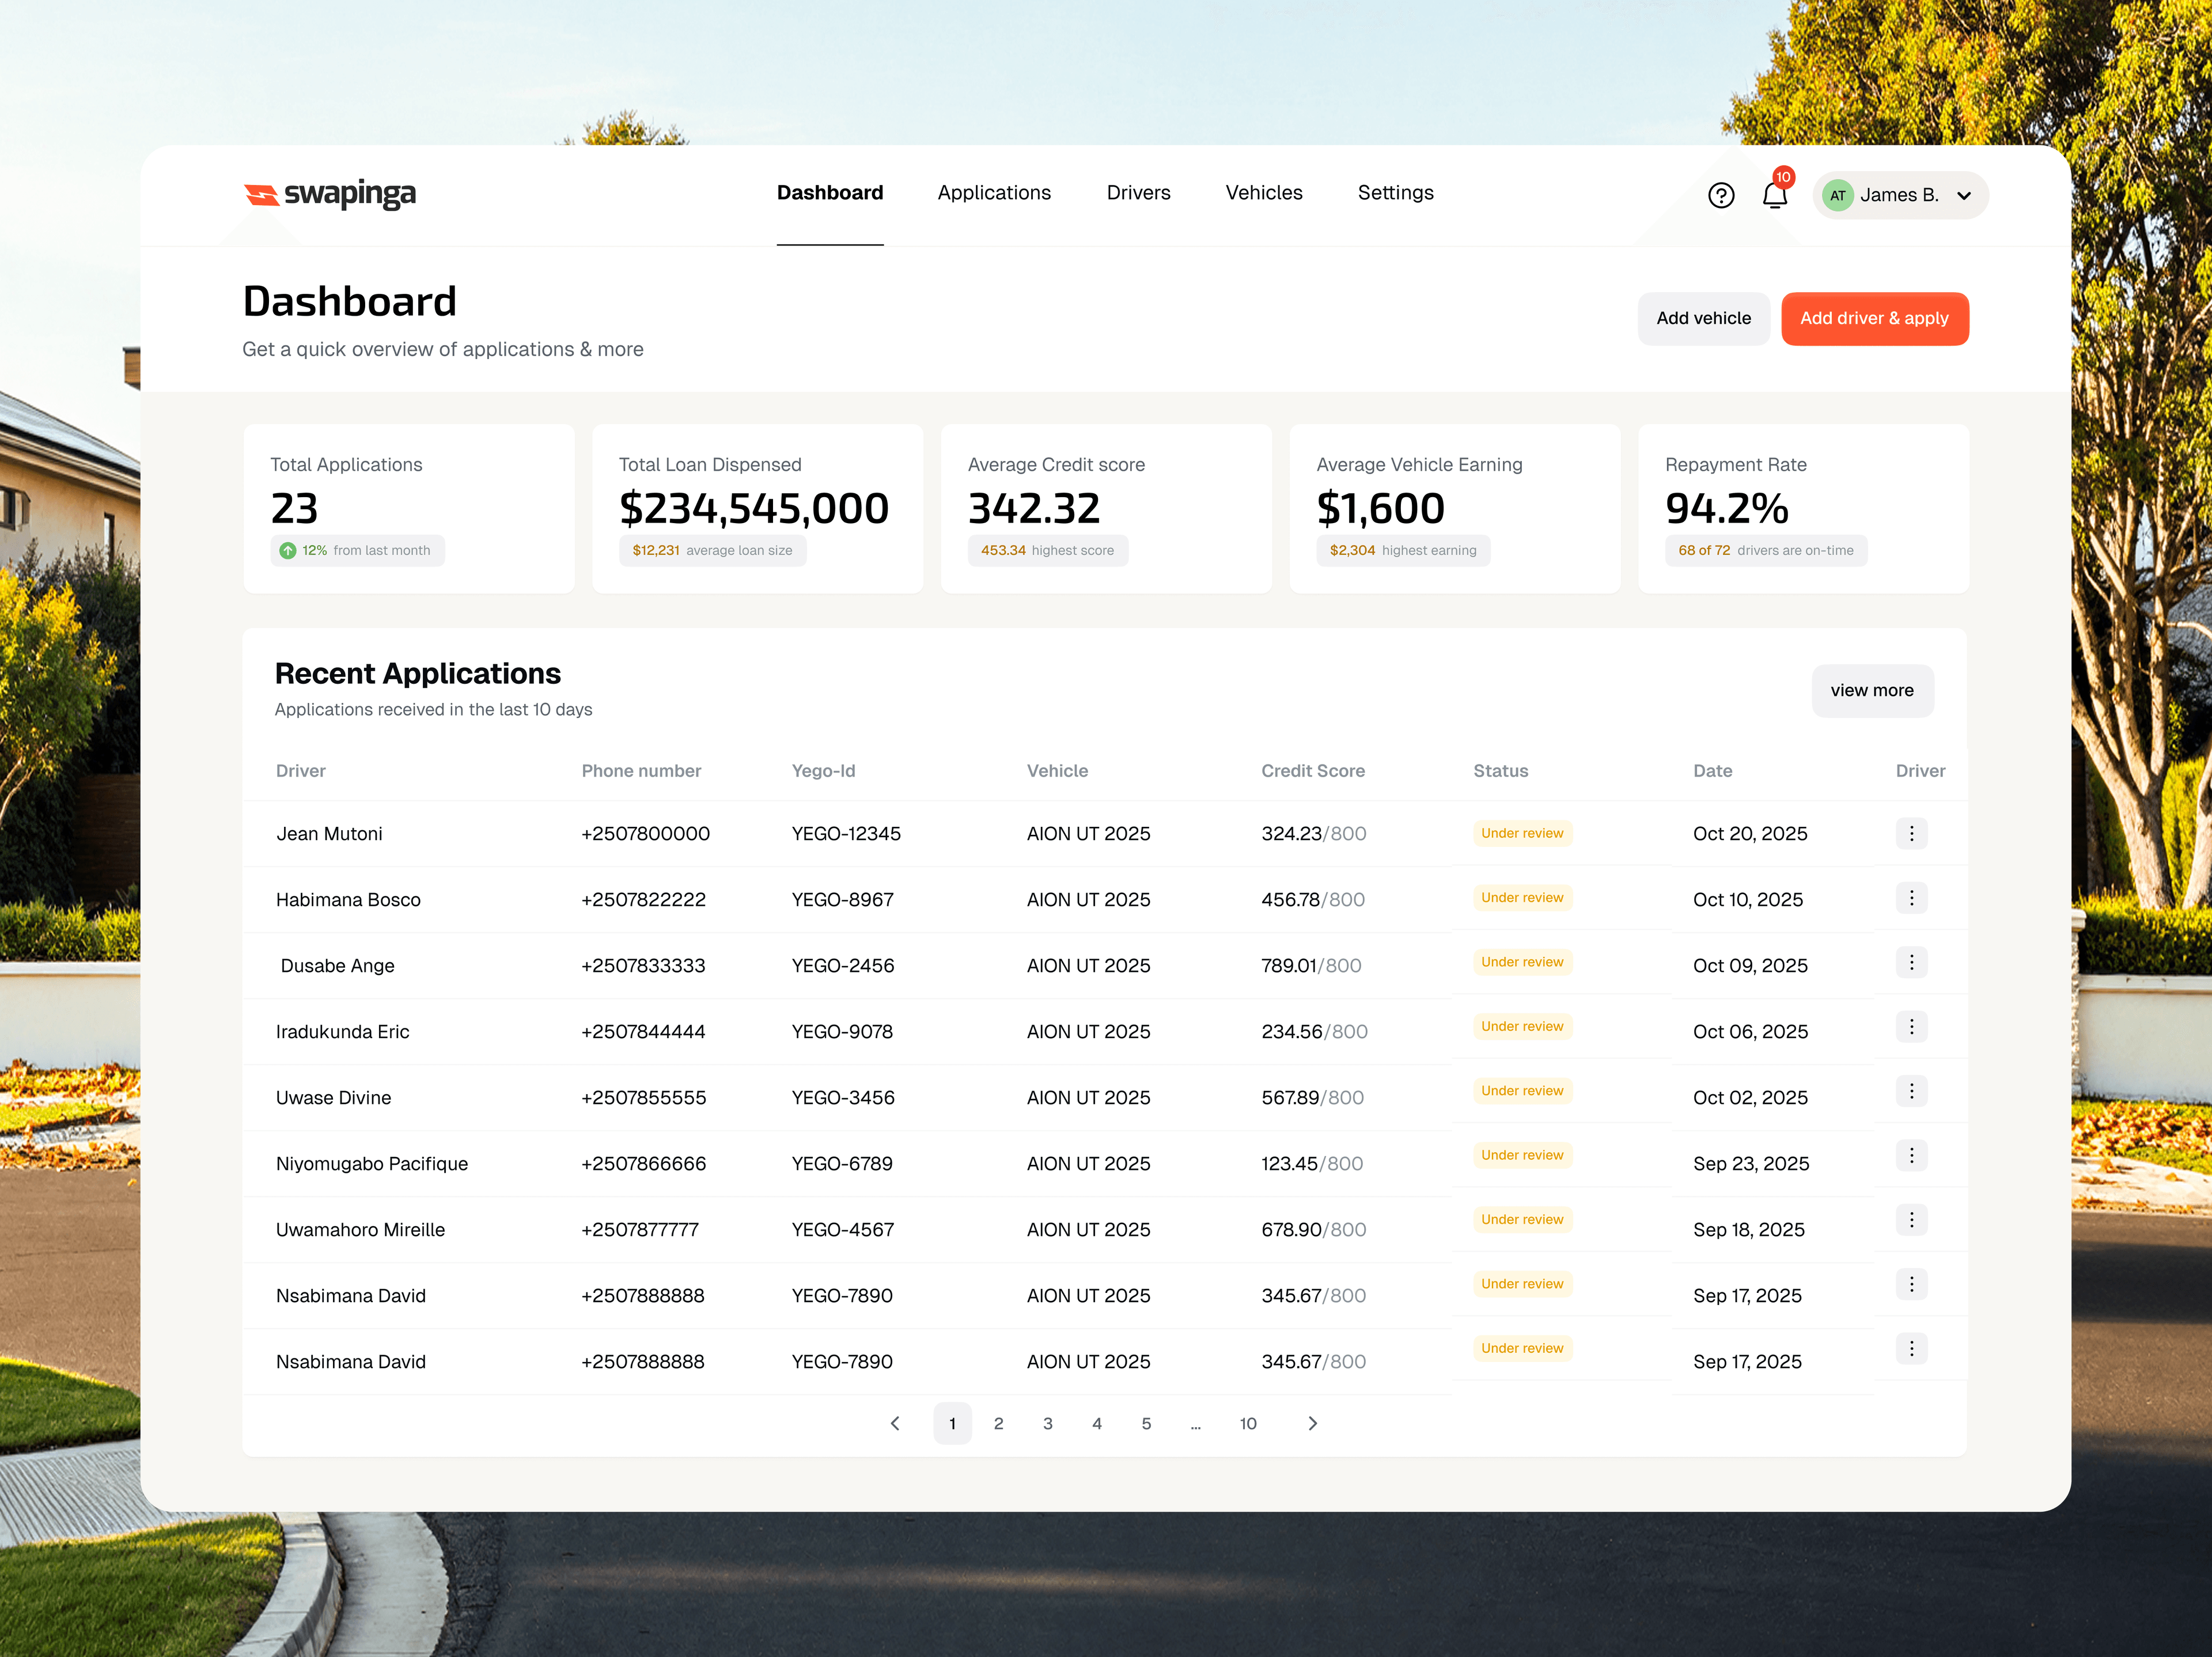The height and width of the screenshot is (1657, 2212).
Task: Switch to the Applications tab
Action: click(994, 193)
